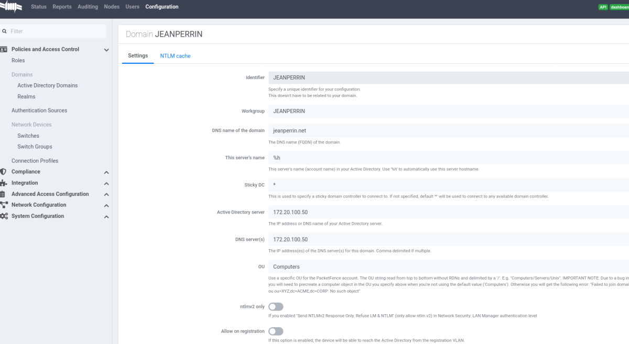Click the dashboard status badge

[620, 7]
